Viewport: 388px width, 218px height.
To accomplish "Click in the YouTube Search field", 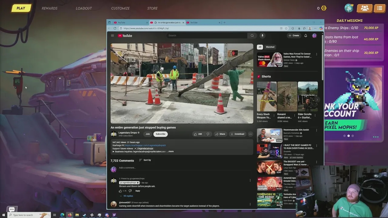I will (x=207, y=35).
